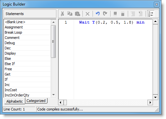The height and width of the screenshot is (119, 166).
Task: Click the Line Count status field
Action: tap(19, 109)
